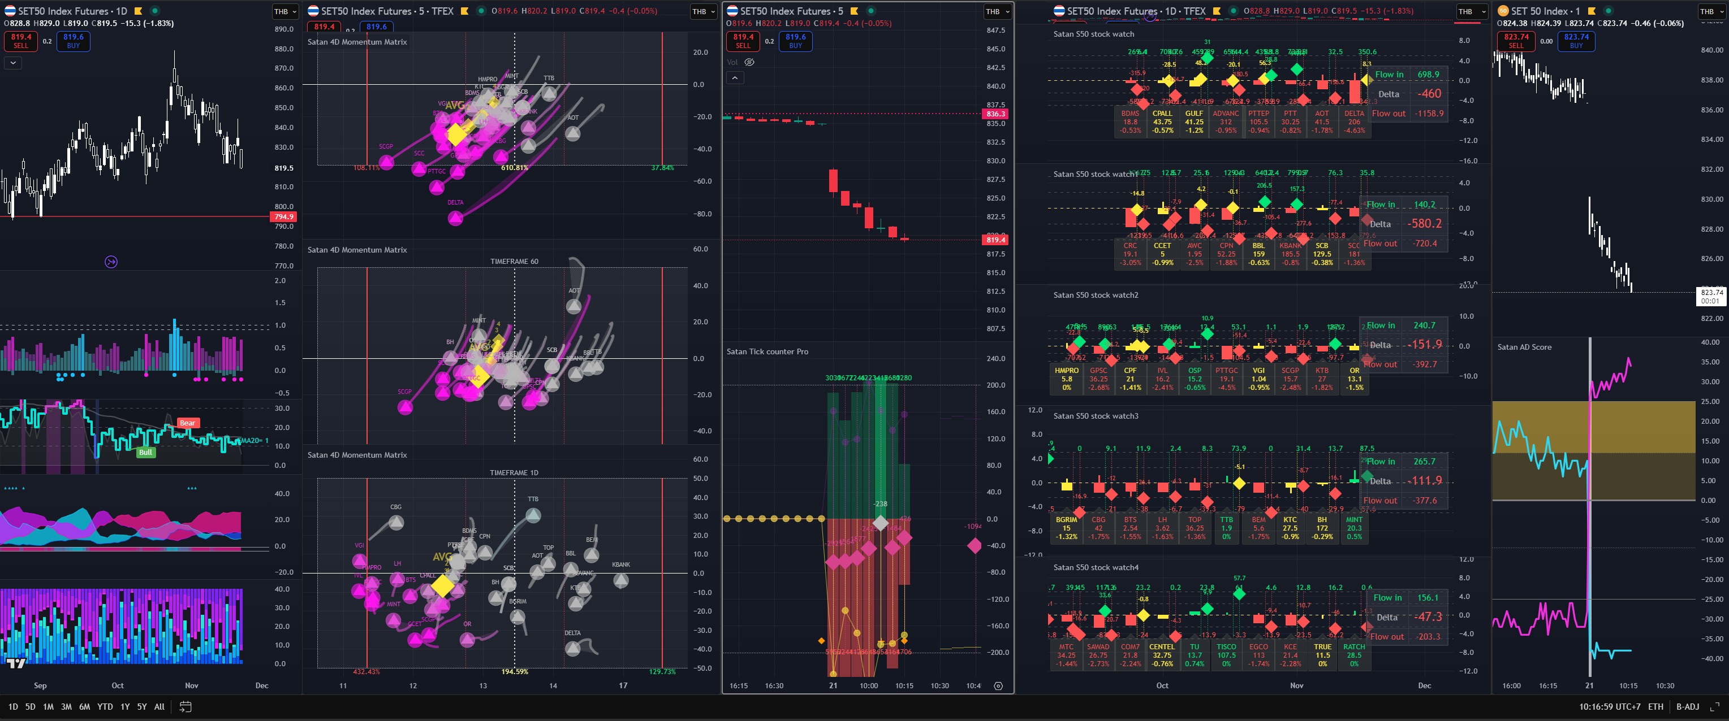Click the red 794.9 price label on the price scale
1729x721 pixels.
(x=283, y=216)
